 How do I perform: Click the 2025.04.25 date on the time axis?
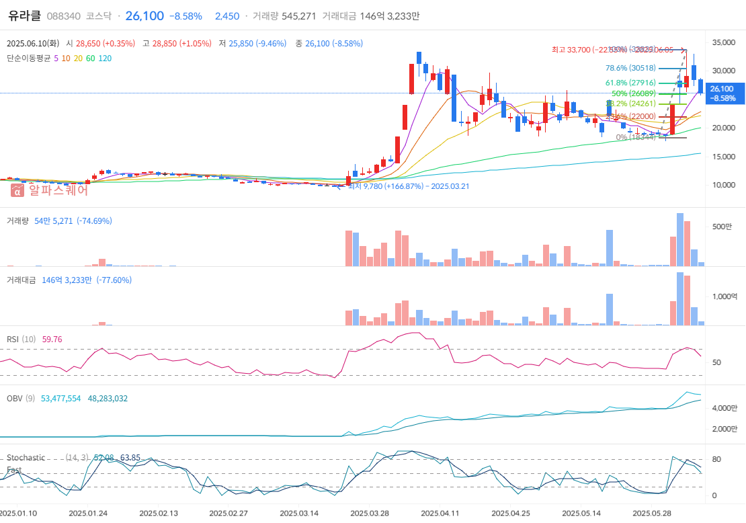pos(511,513)
